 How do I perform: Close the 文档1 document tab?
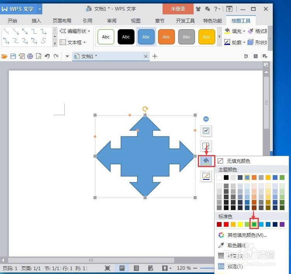pos(145,56)
